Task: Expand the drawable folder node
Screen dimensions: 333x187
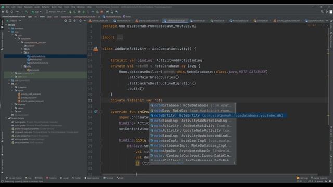Action: point(12,87)
